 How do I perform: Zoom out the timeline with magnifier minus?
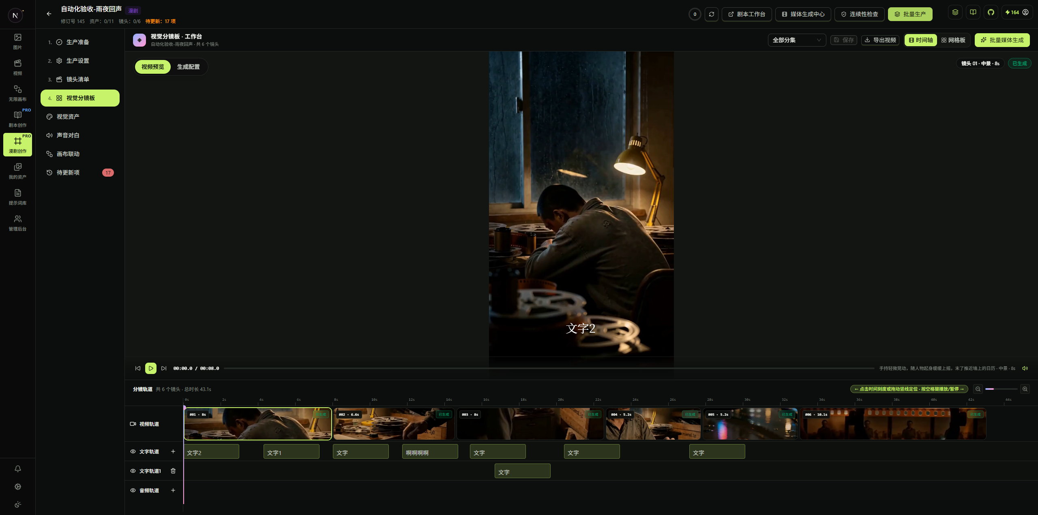click(x=978, y=389)
